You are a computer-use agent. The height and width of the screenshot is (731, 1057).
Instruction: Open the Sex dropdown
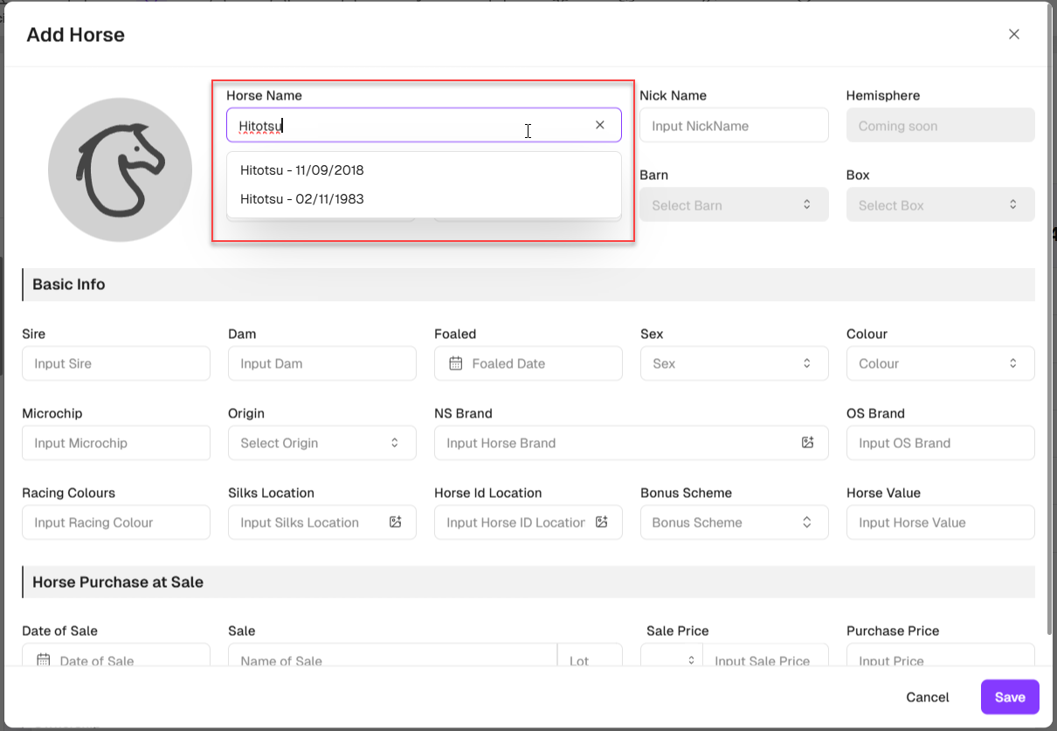(x=734, y=363)
